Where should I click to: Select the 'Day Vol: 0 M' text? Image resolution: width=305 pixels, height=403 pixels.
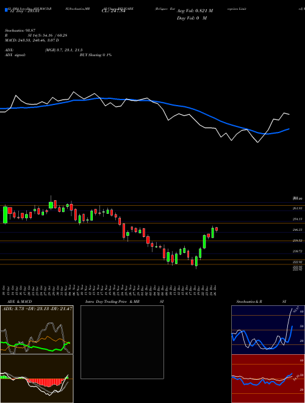192,18
